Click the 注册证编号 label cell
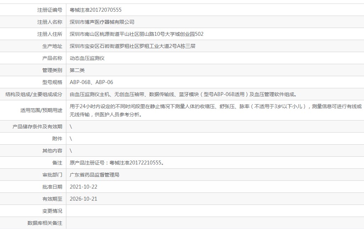This screenshot has width=364, height=229. tap(50, 10)
